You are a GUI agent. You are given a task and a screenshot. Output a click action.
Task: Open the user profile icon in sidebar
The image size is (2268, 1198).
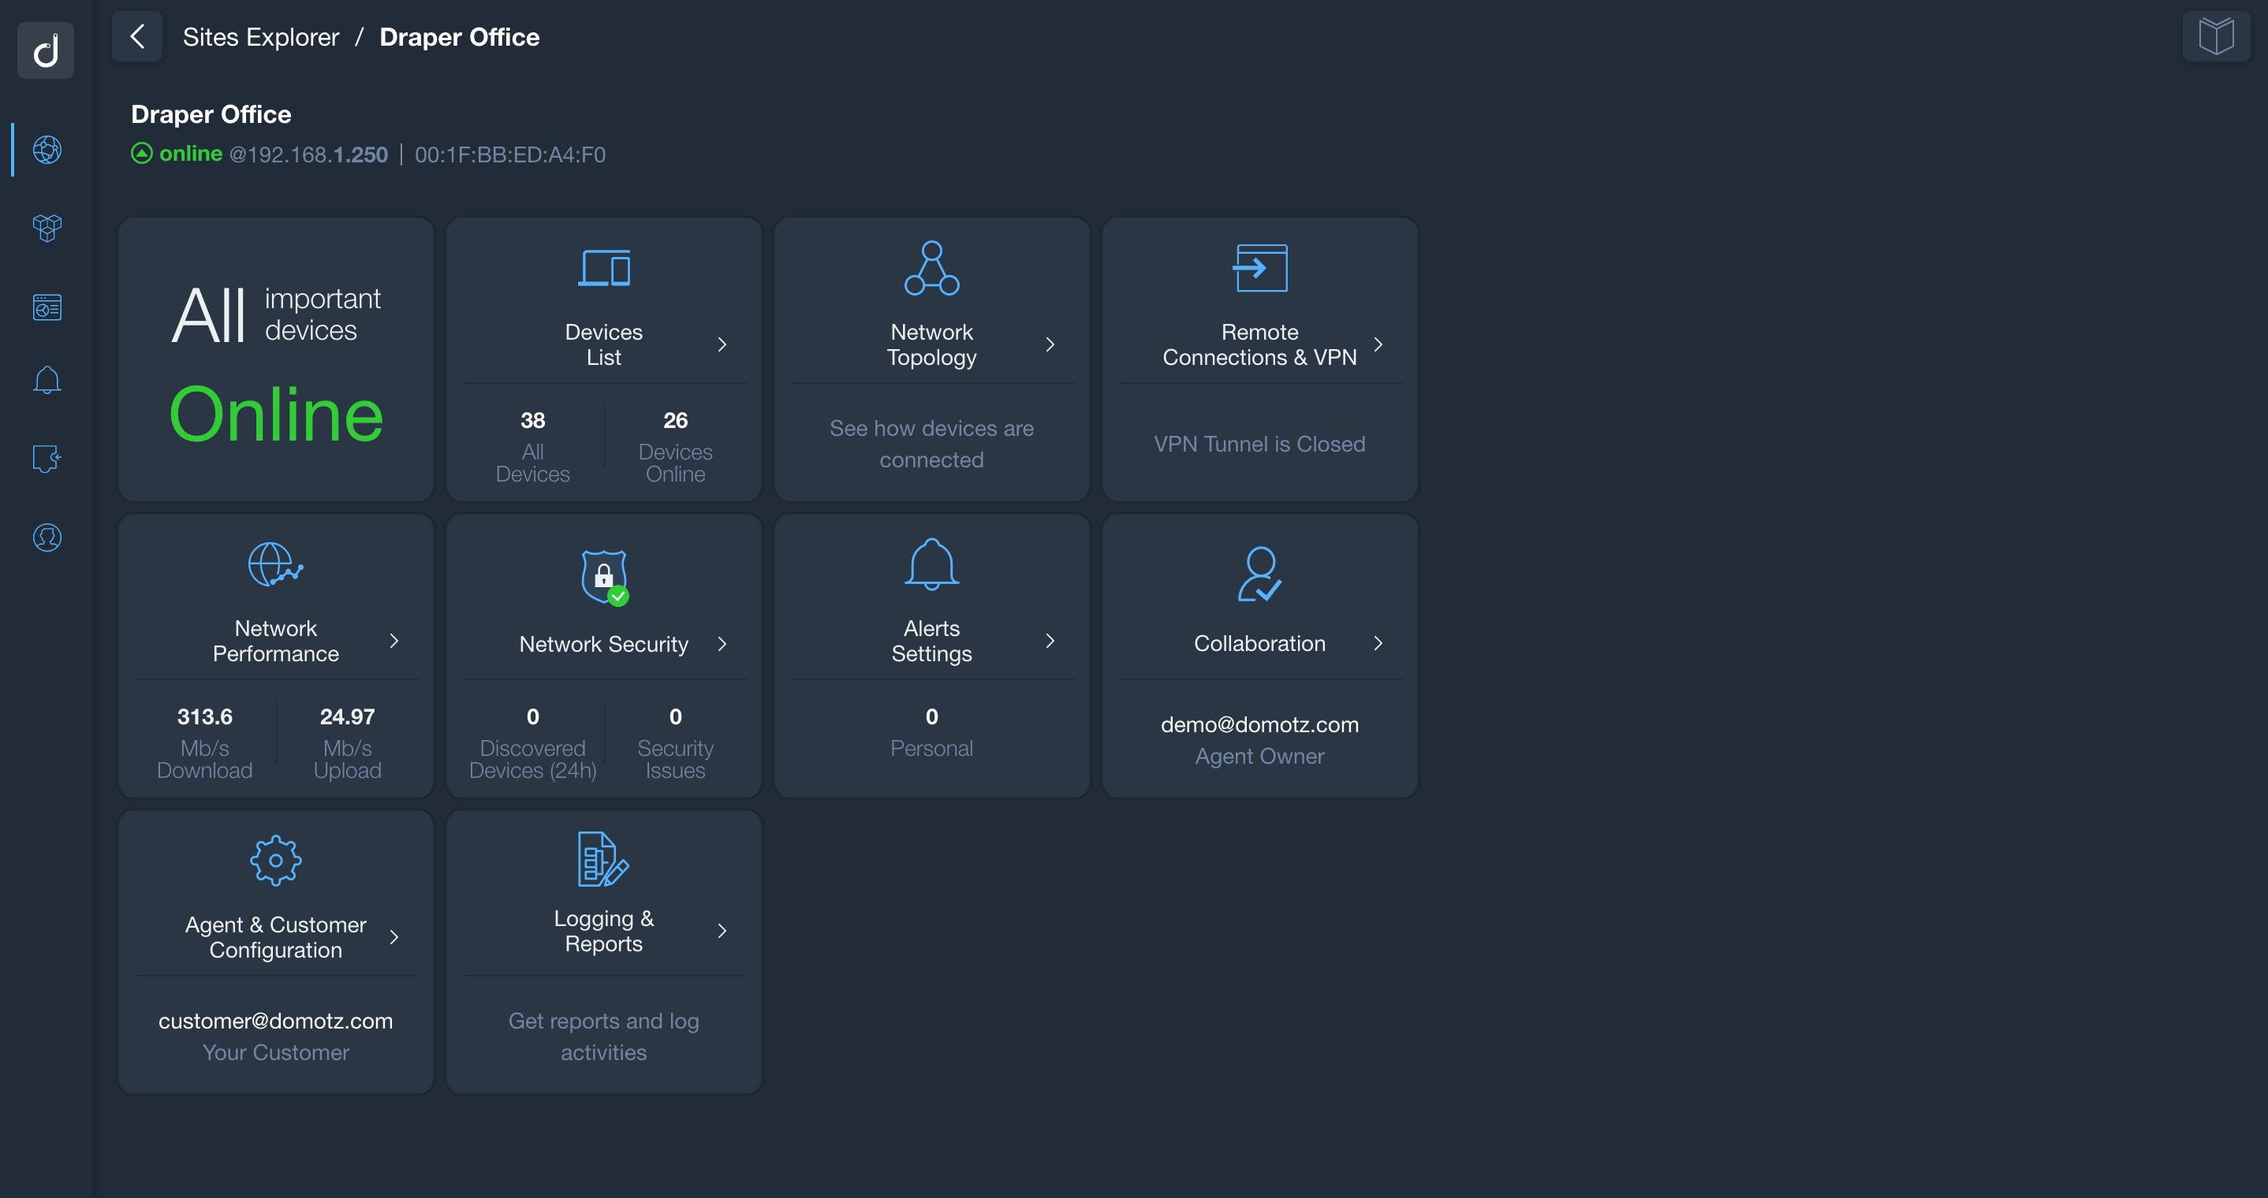click(x=46, y=538)
